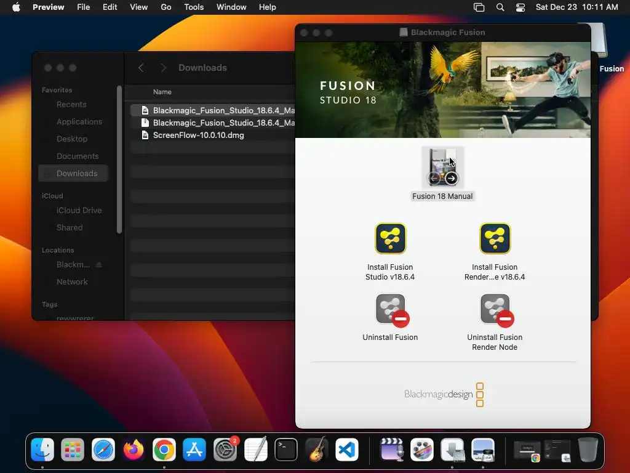This screenshot has width=630, height=473.
Task: Open App Store from the Dock
Action: tap(194, 449)
